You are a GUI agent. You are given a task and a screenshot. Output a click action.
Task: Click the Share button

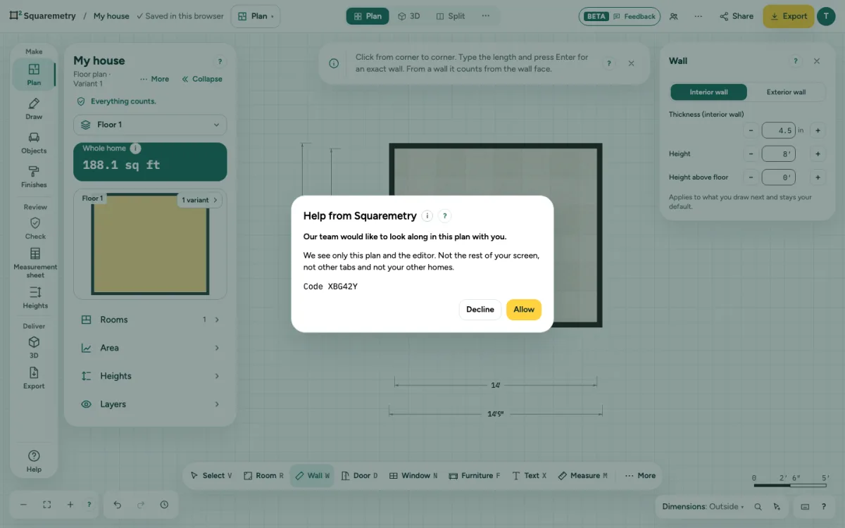pyautogui.click(x=736, y=16)
